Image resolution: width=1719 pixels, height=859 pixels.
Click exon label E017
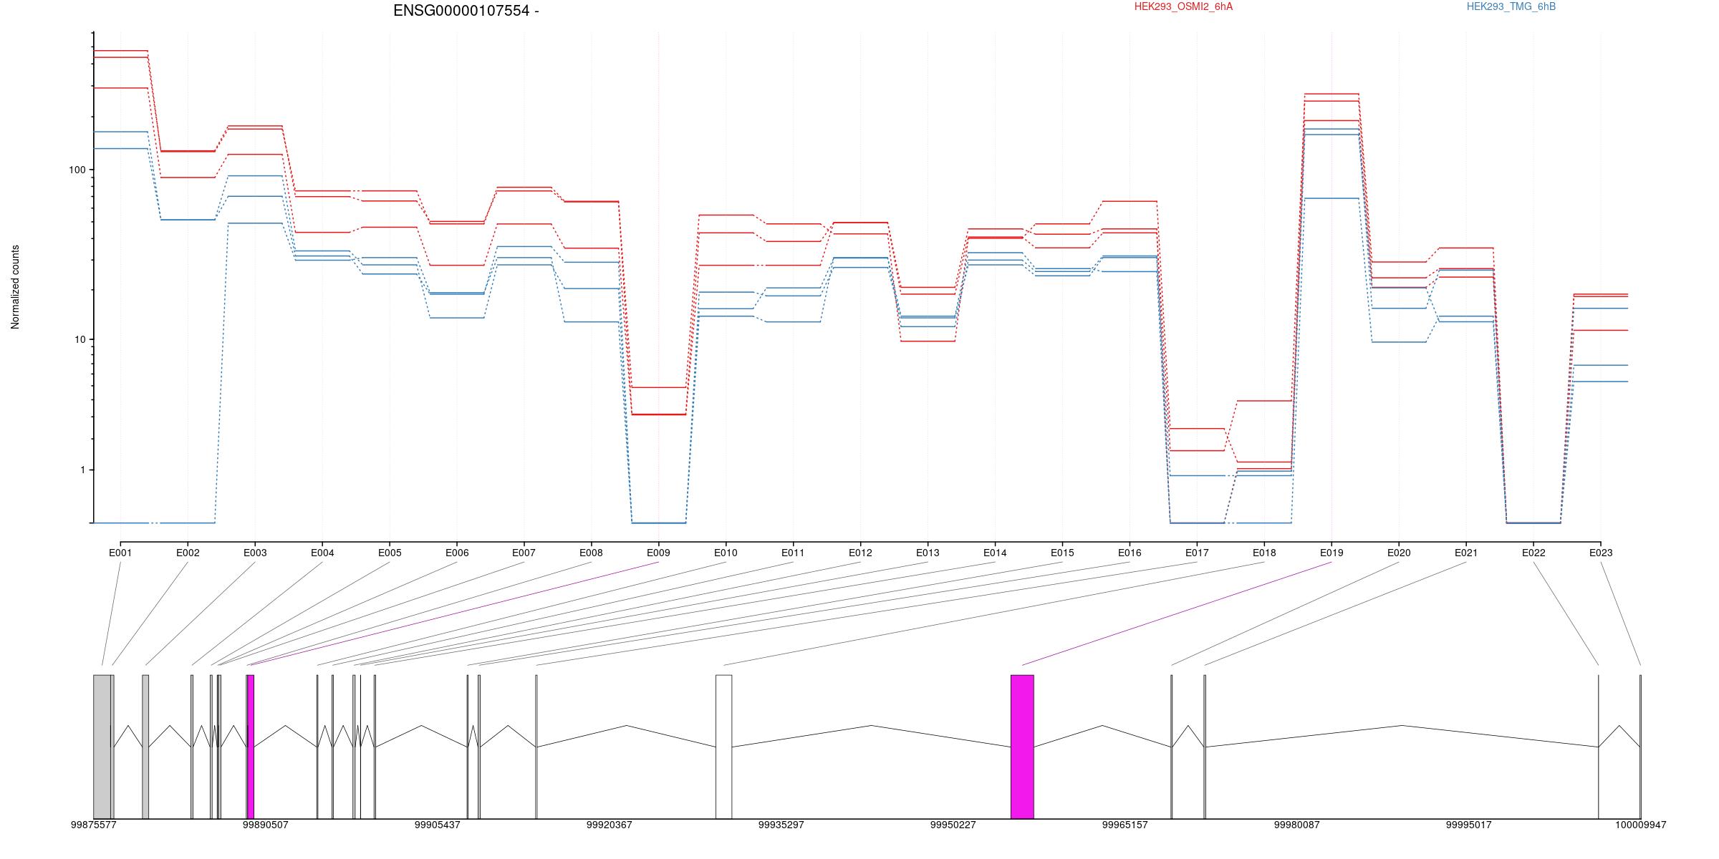tap(1197, 553)
